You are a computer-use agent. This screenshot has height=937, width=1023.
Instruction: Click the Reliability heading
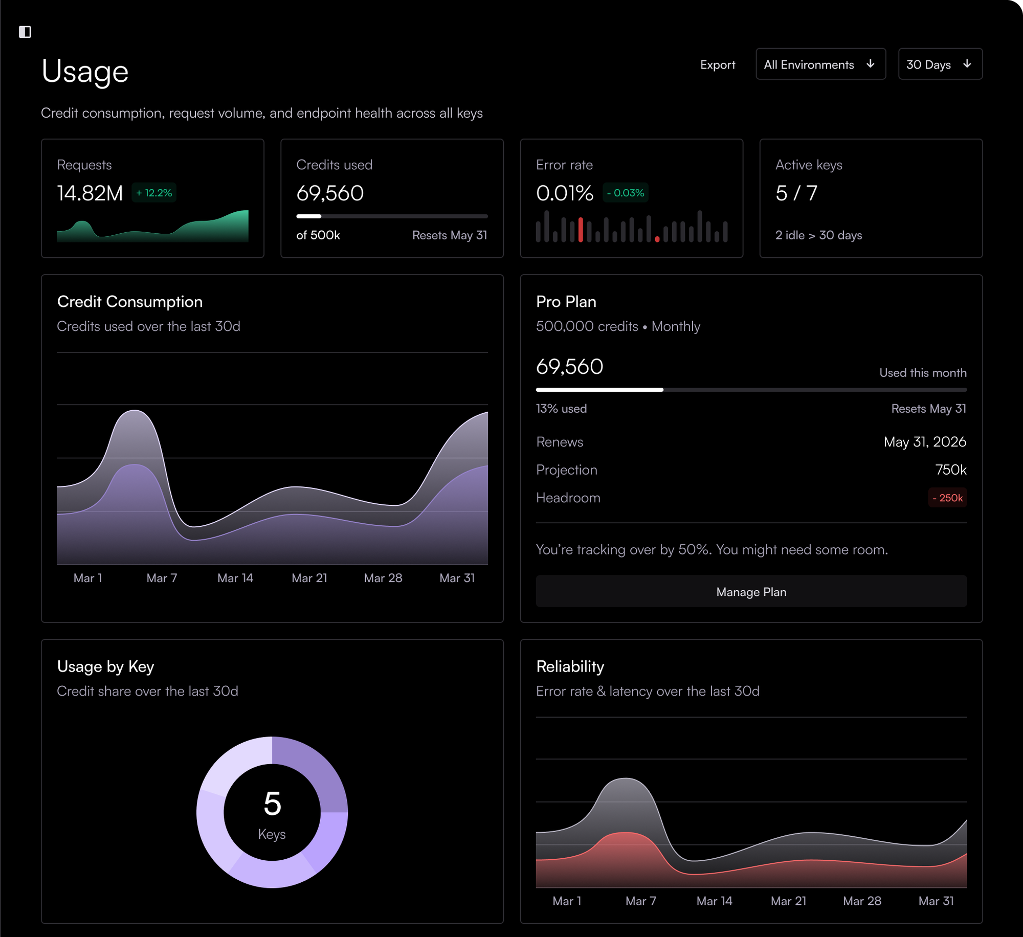(570, 666)
